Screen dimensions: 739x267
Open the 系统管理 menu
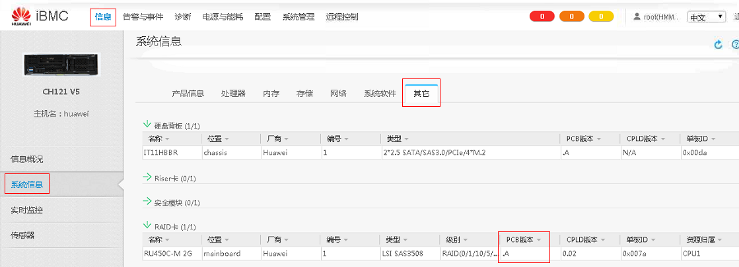point(299,17)
